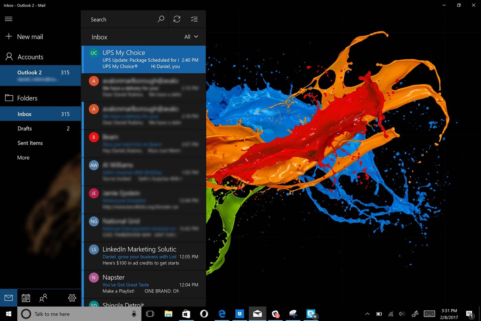Open Action Center notifications icon
481x321 pixels.
[x=470, y=314]
